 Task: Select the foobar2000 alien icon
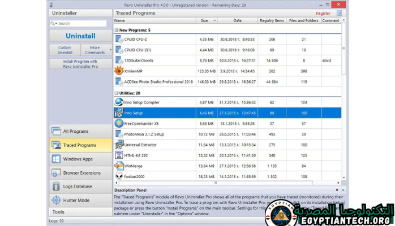(x=119, y=176)
